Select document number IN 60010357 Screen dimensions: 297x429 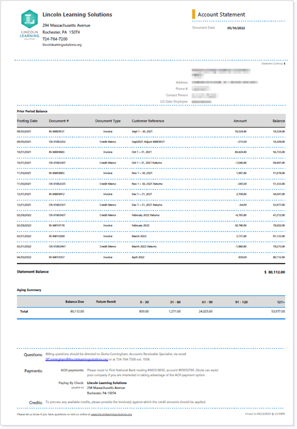57,257
